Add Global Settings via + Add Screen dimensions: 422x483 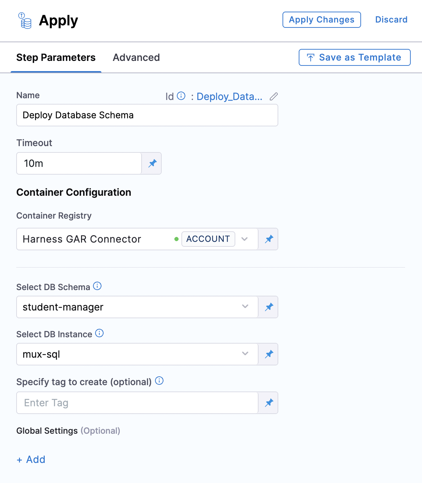click(x=31, y=459)
